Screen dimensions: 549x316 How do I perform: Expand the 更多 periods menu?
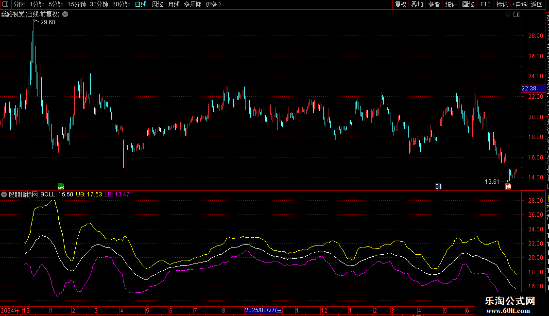(x=213, y=4)
